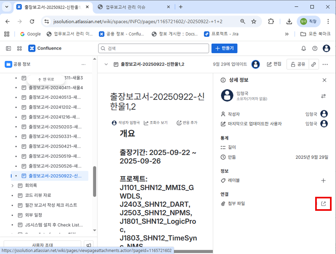Open the app switcher grid icon
The width and height of the screenshot is (336, 254).
click(19, 48)
